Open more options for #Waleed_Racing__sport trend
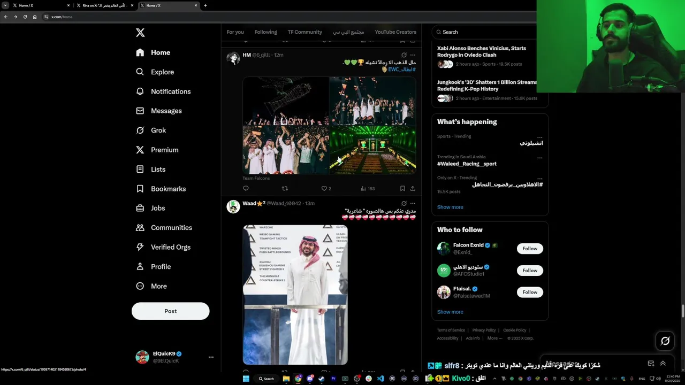 click(539, 158)
